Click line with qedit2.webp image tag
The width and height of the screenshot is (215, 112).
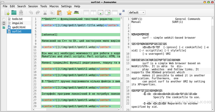80,69
